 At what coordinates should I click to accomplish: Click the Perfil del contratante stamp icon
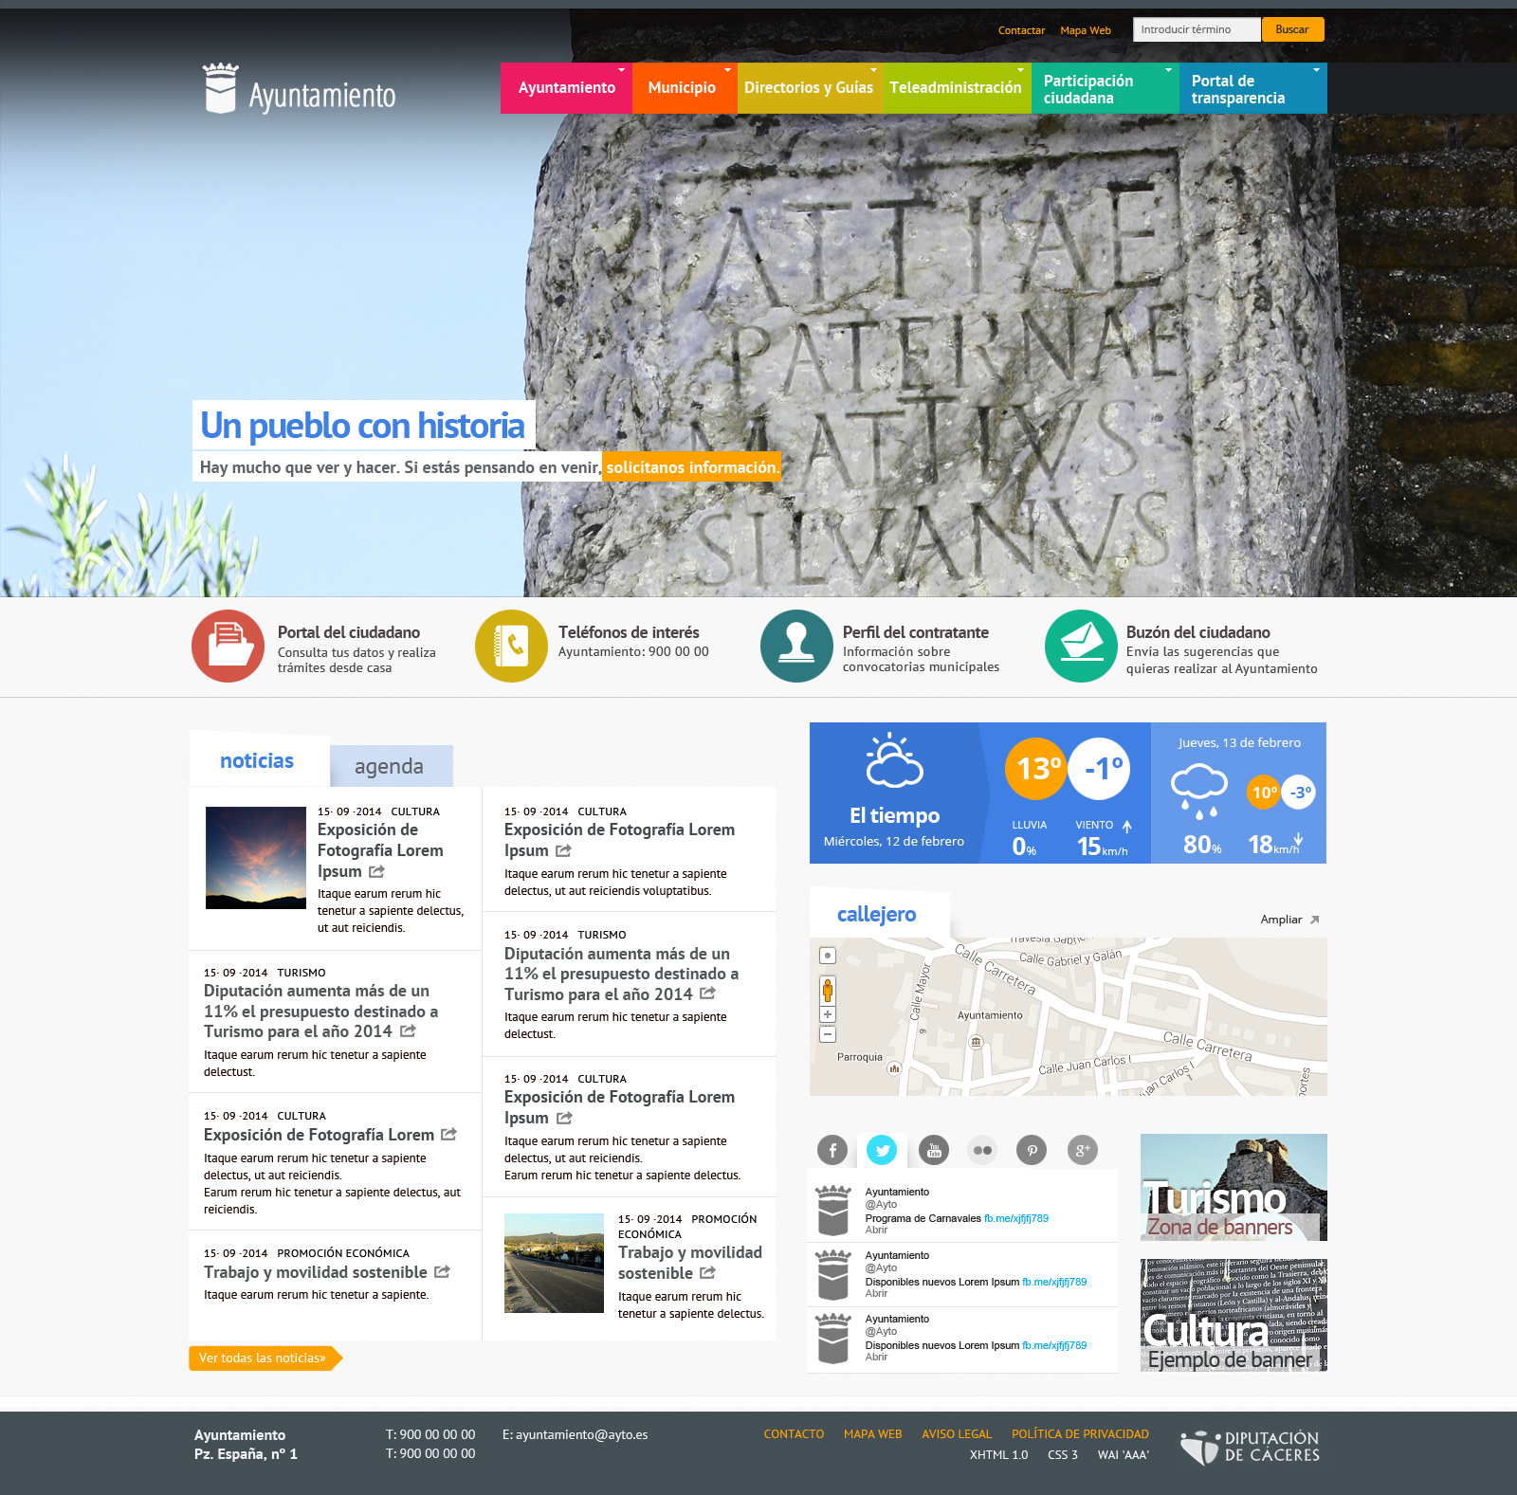[796, 646]
